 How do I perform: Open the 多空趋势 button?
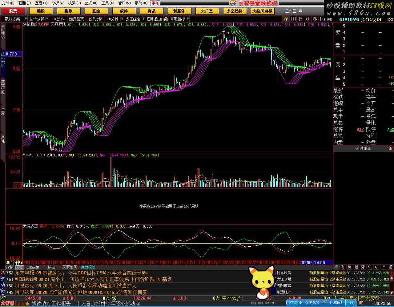pos(235,11)
